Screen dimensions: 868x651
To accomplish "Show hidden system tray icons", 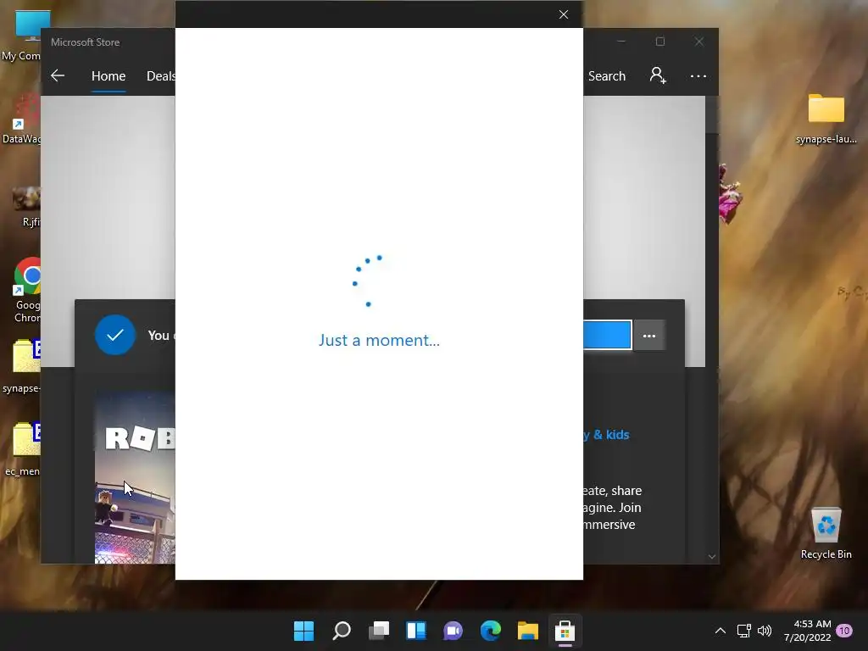I will coord(721,631).
